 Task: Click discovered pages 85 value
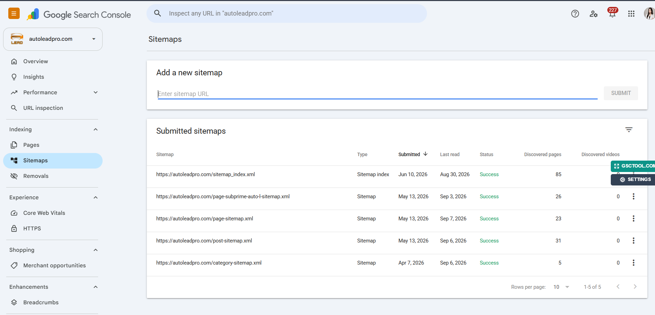click(558, 174)
